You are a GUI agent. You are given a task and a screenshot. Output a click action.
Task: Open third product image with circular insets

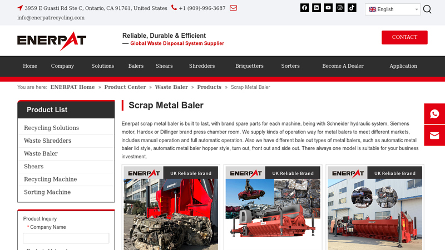[375, 208]
